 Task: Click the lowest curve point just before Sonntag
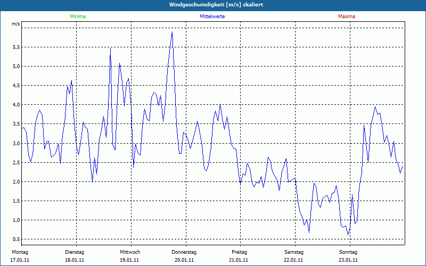pyautogui.click(x=348, y=235)
